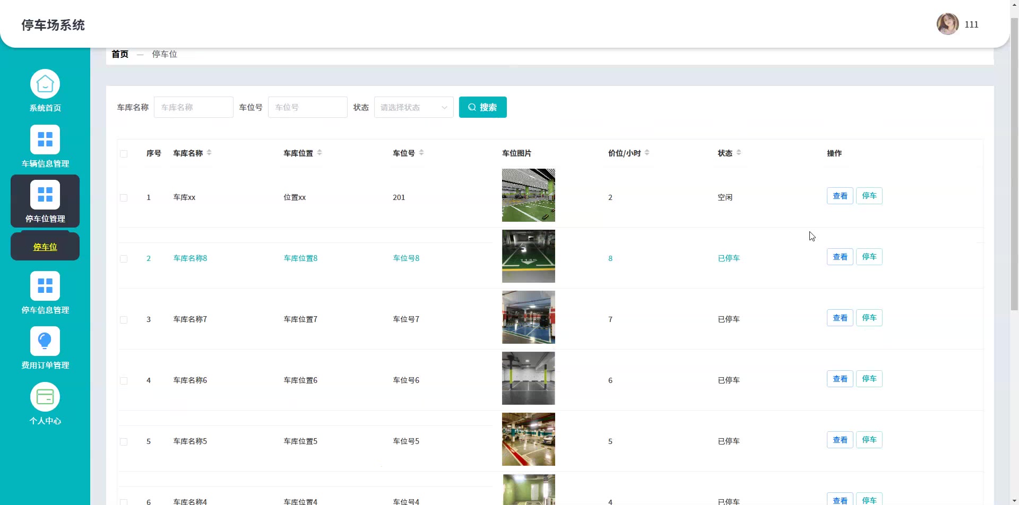Sort the 状态 column
The width and height of the screenshot is (1019, 505).
coord(739,153)
